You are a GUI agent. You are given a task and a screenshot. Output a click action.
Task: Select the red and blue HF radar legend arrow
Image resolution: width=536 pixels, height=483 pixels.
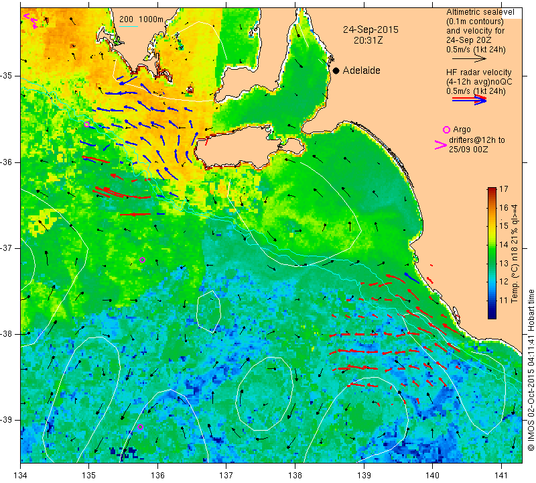[470, 100]
